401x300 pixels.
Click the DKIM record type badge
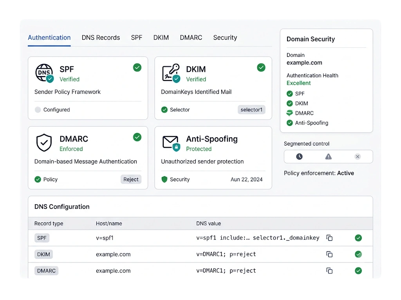point(43,254)
